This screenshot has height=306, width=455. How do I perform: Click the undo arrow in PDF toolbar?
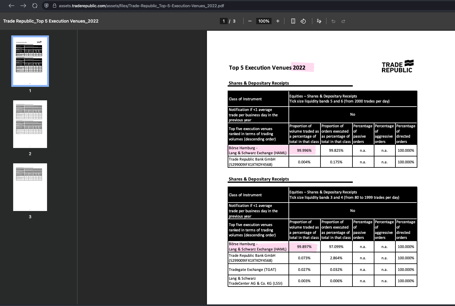(x=333, y=21)
